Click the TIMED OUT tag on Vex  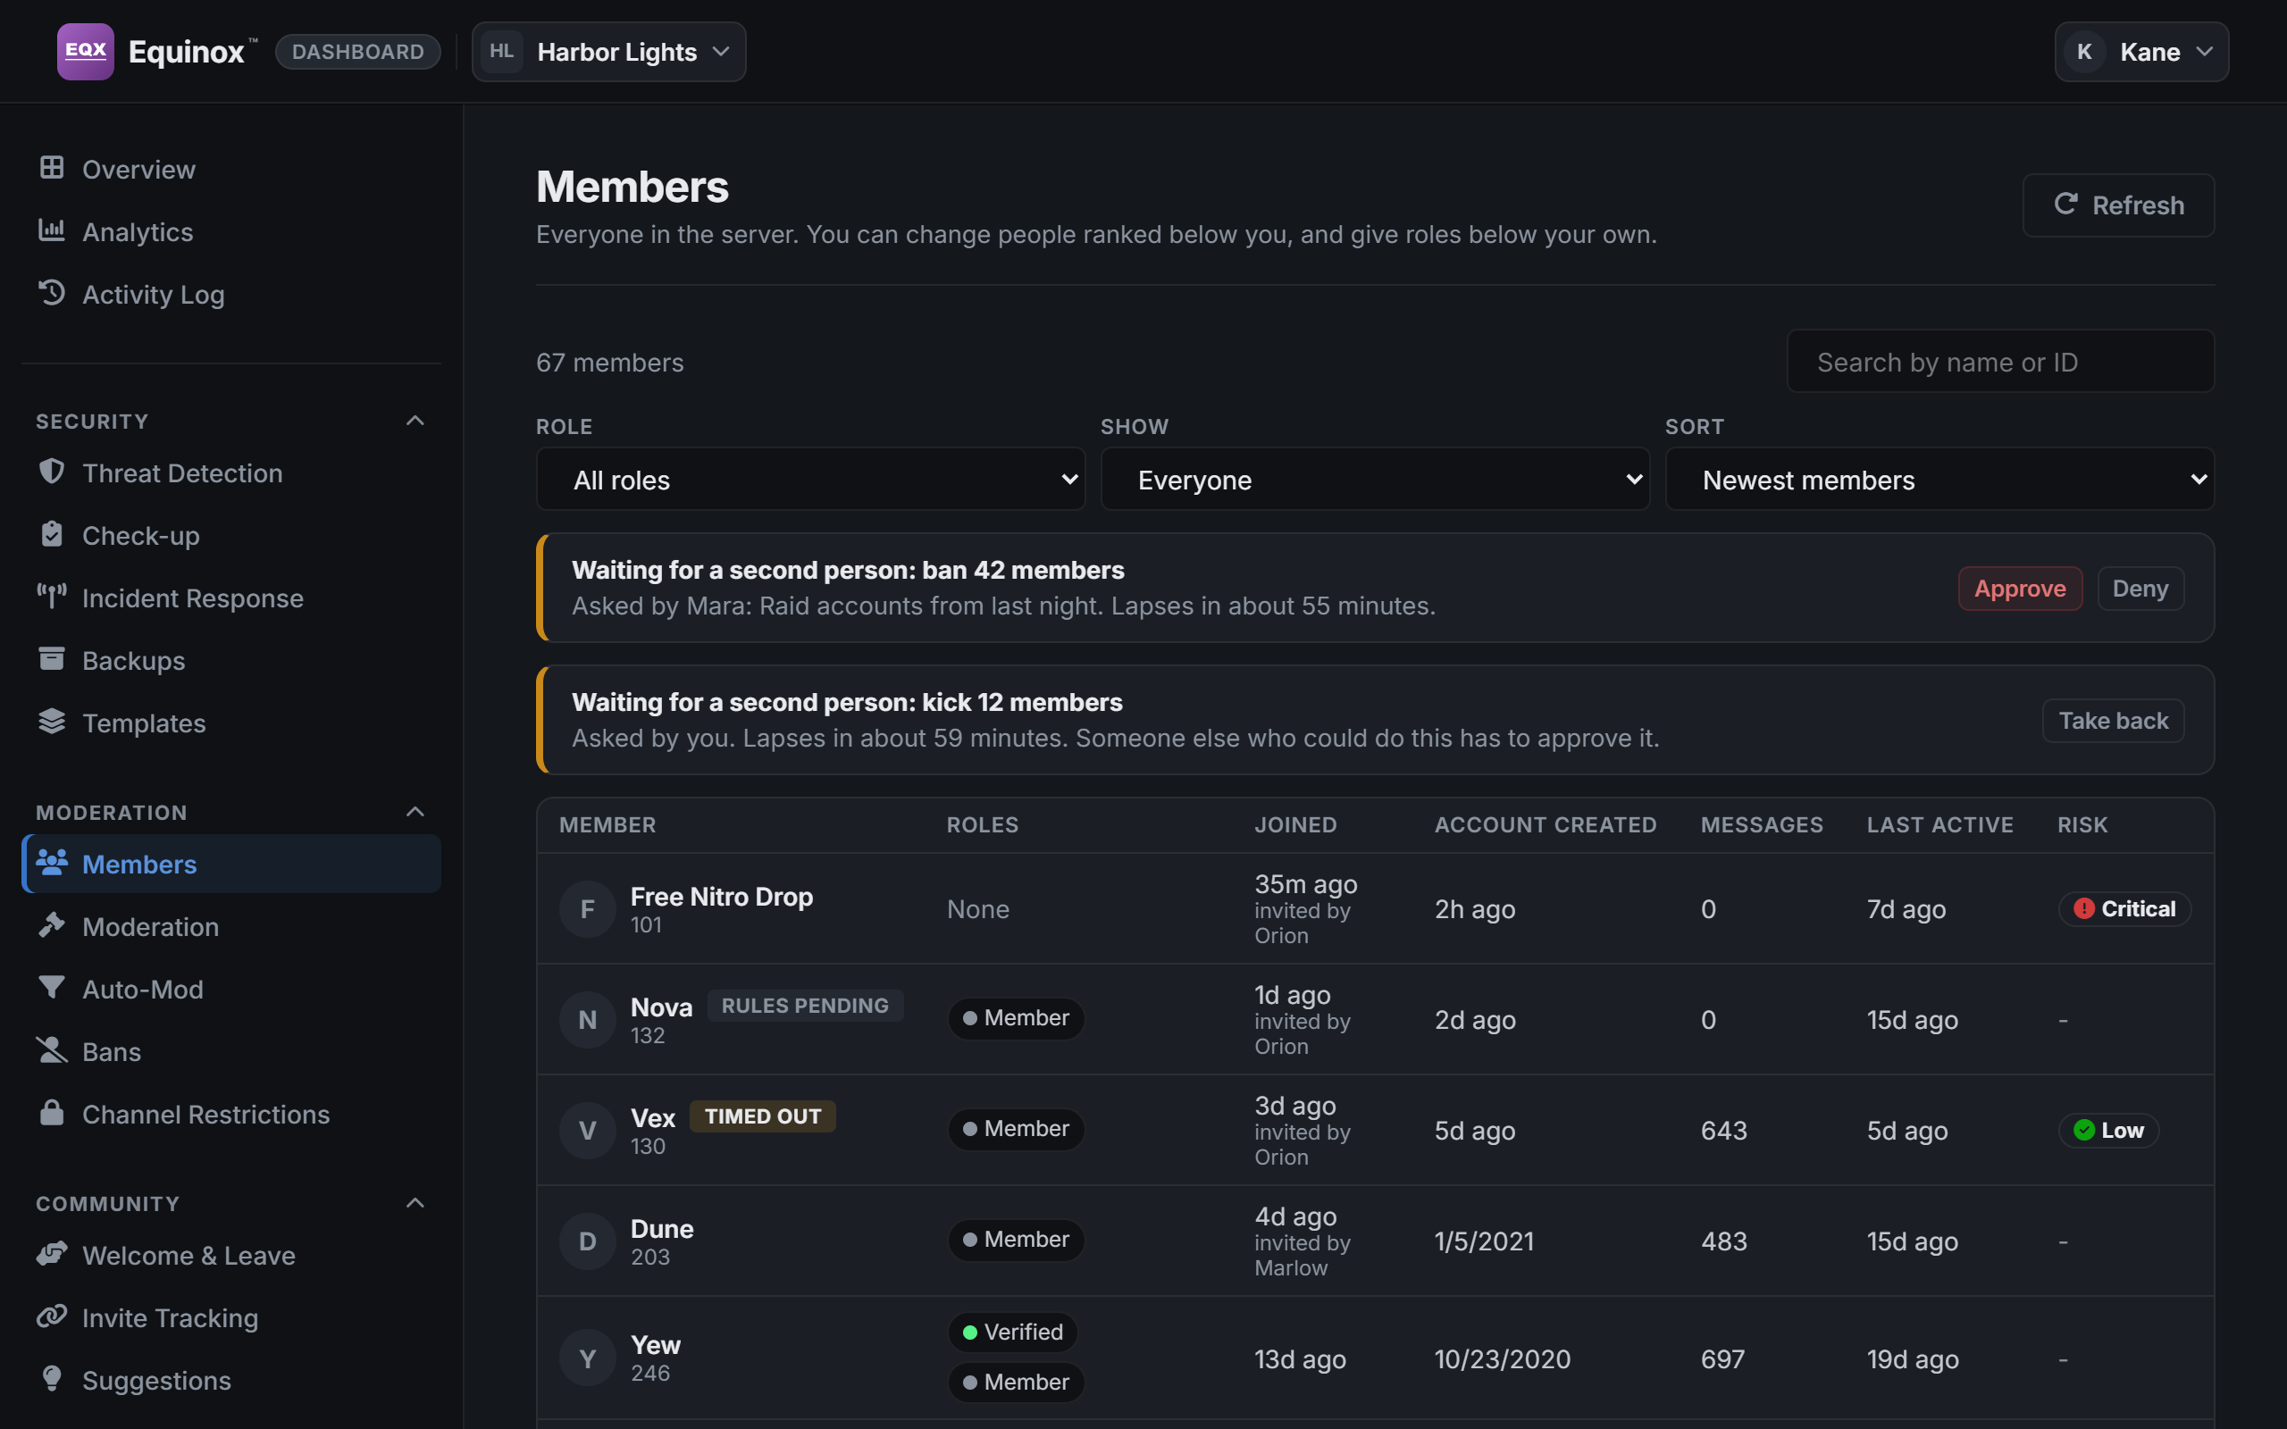point(762,1116)
